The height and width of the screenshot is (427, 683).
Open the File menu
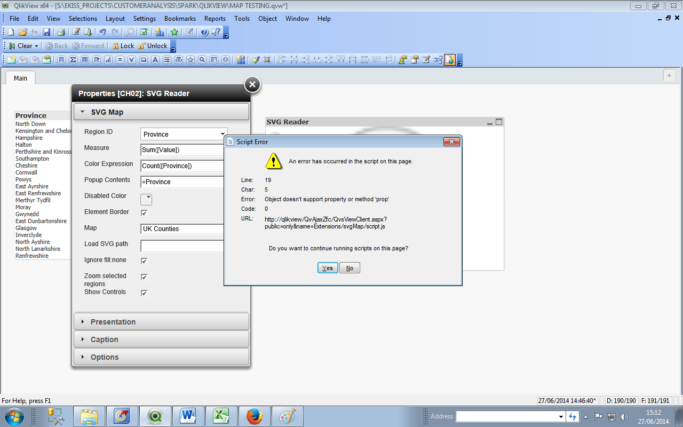[x=14, y=18]
